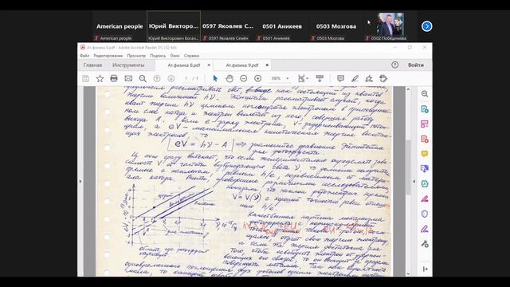The width and height of the screenshot is (510, 287).
Task: Switch to the Главная tab
Action: [92, 65]
